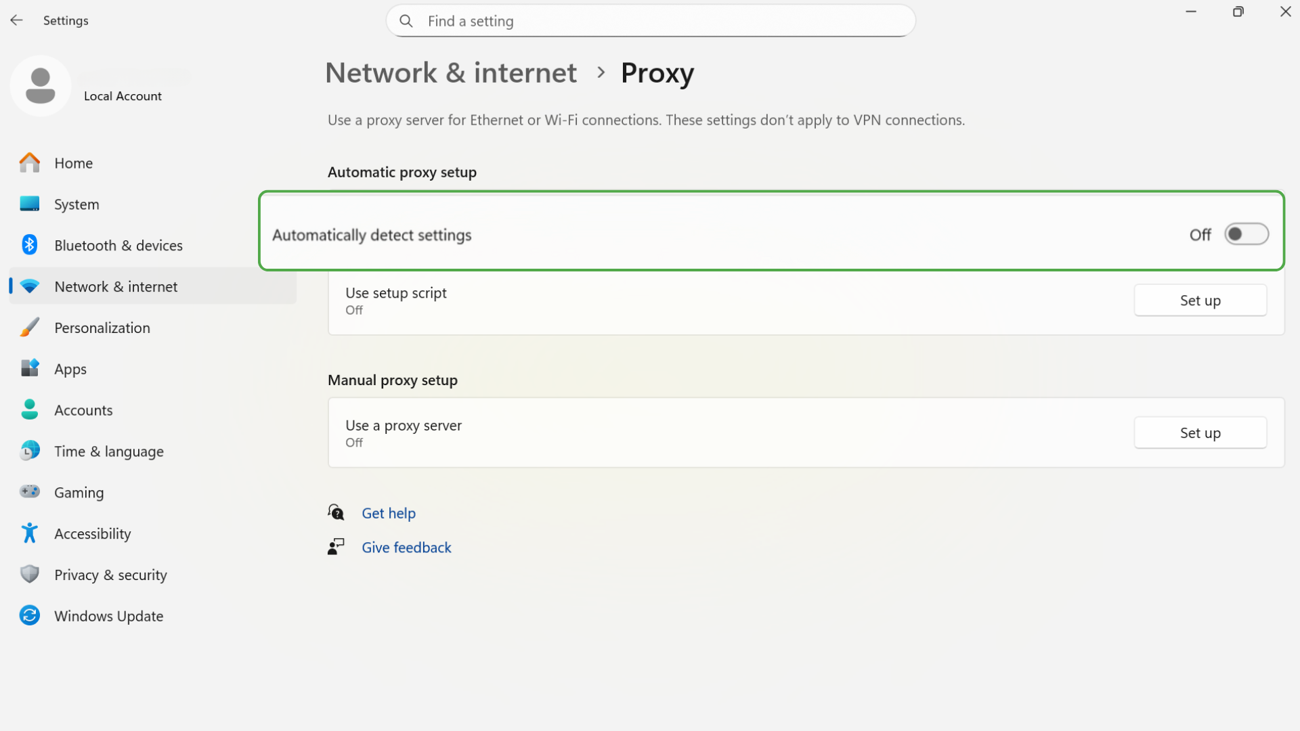Open the Time & language globe icon
This screenshot has width=1300, height=731.
tap(30, 451)
